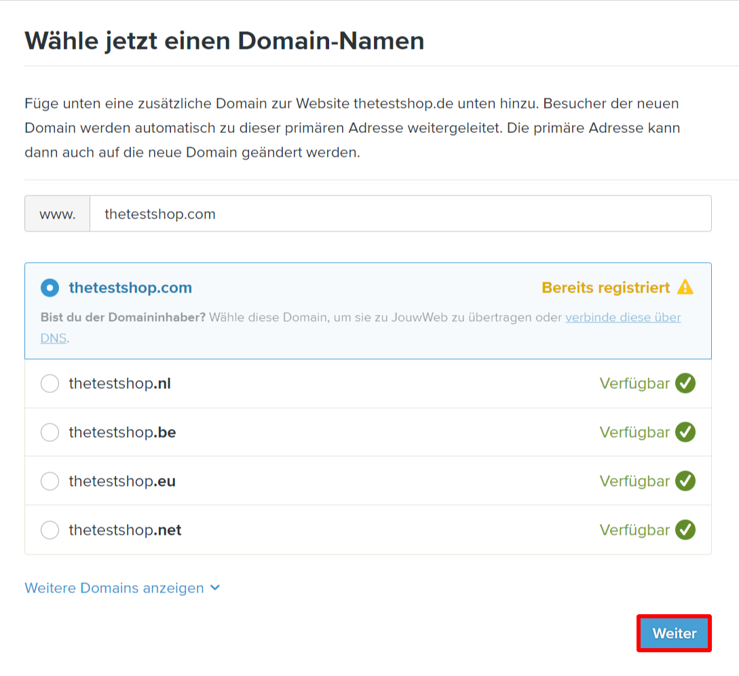Select the thetestshop.be radio button
739x676 pixels.
[50, 432]
